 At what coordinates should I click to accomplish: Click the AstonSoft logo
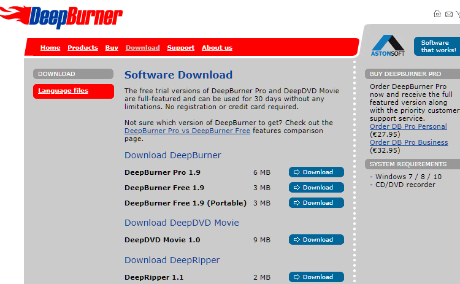pyautogui.click(x=388, y=45)
